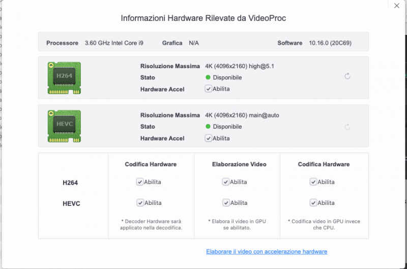Refresh the H264 hardware detection
Image resolution: width=407 pixels, height=269 pixels.
click(x=347, y=76)
